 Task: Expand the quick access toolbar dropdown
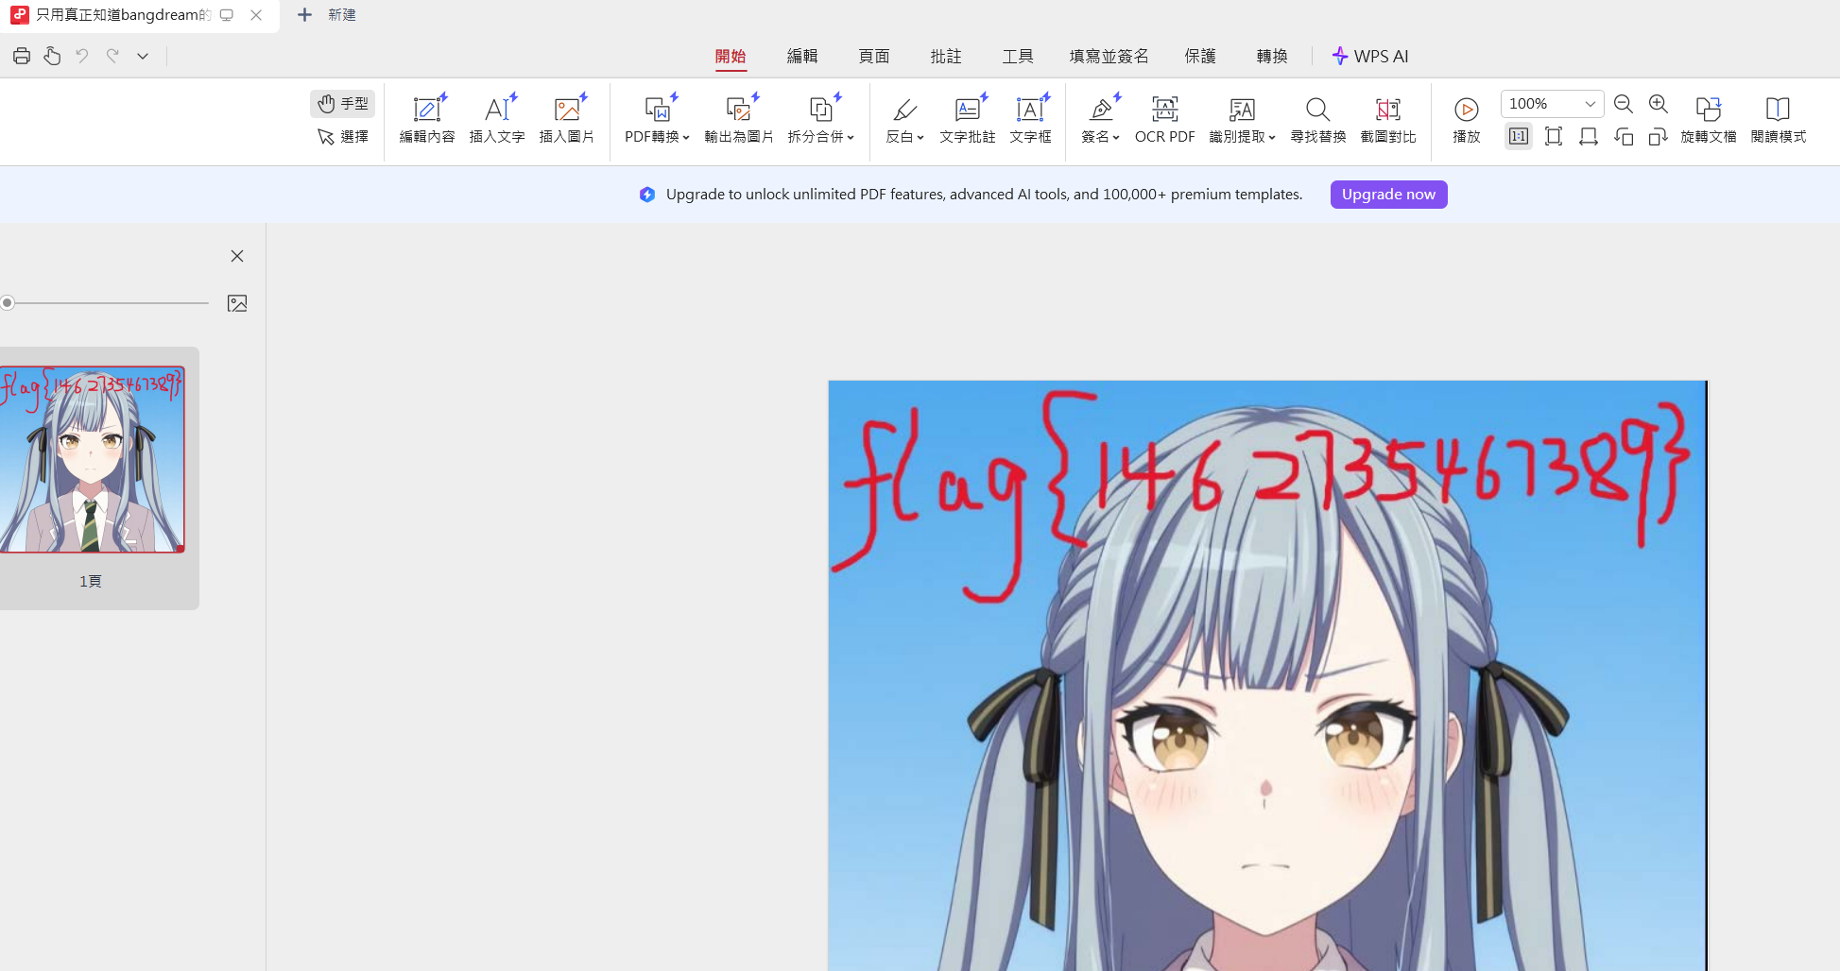point(143,56)
